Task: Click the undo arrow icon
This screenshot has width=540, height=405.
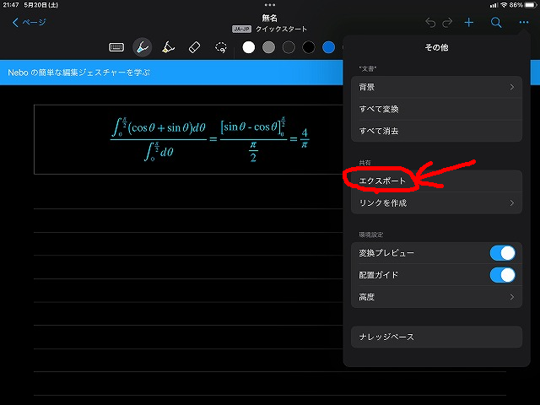Action: click(431, 23)
